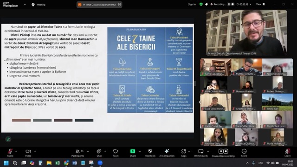Switch to Word in the taskbar
This screenshot has height=167, width=297.
coord(74,163)
